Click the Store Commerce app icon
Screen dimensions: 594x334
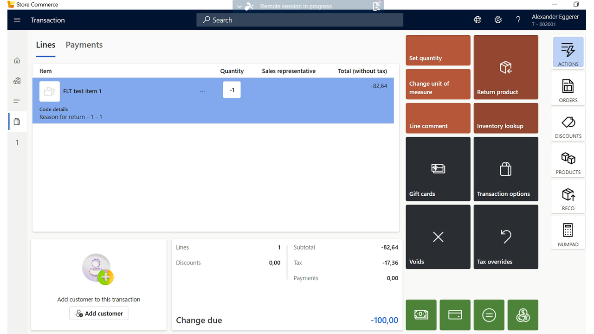11,5
